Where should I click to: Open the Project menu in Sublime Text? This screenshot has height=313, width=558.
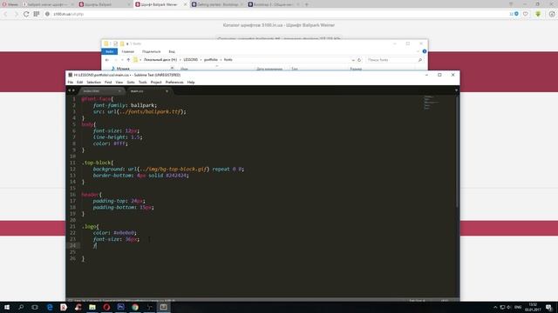pos(156,83)
